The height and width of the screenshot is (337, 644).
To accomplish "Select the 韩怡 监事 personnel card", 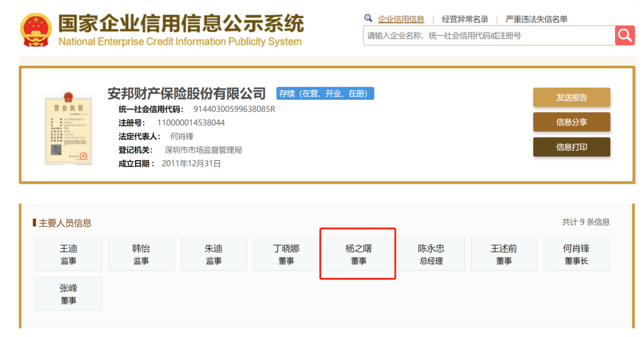I will point(141,255).
